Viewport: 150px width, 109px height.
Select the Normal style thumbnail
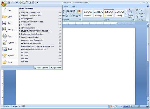click(109, 14)
